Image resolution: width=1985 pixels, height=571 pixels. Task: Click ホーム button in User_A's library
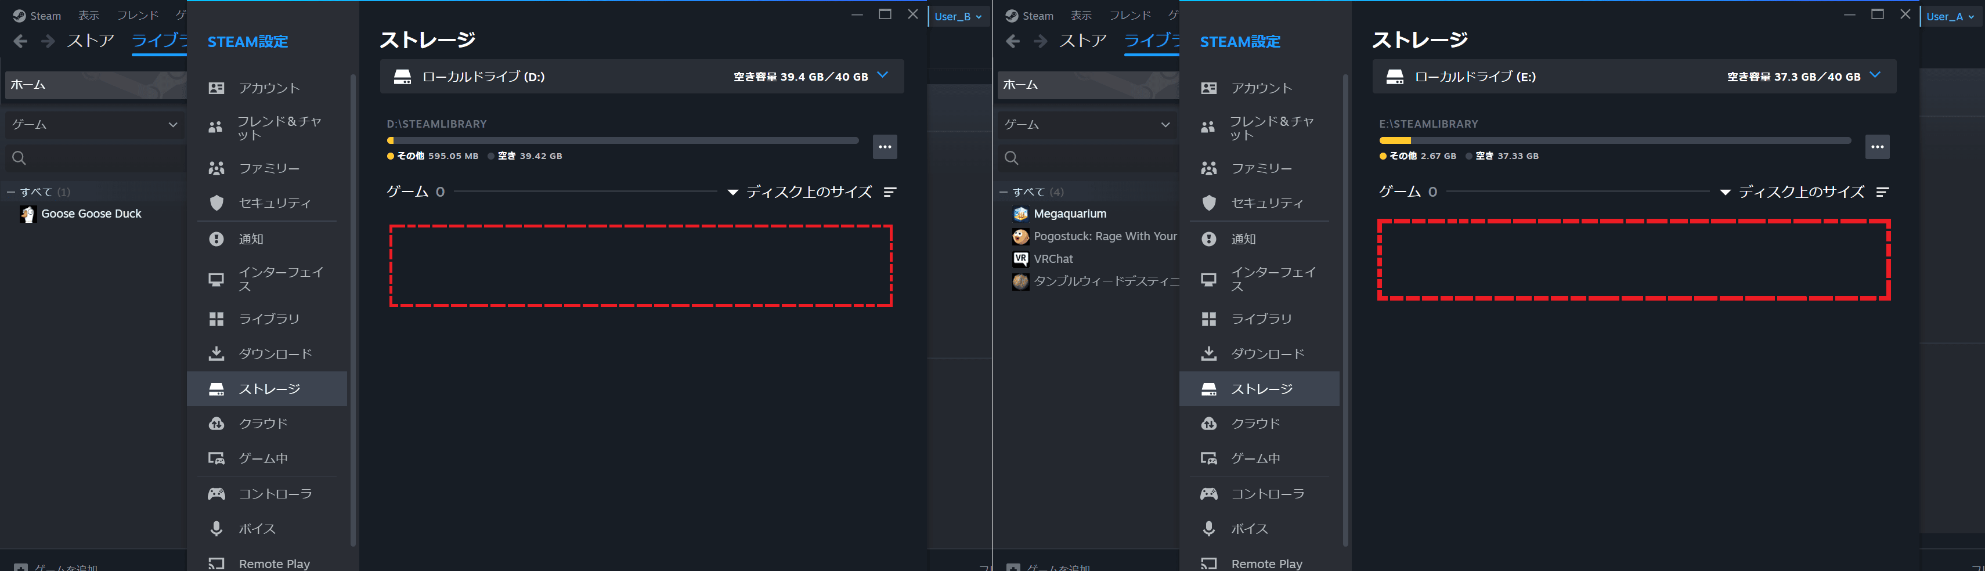click(1088, 85)
